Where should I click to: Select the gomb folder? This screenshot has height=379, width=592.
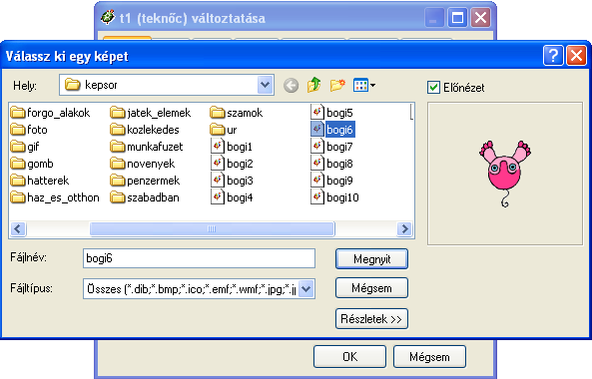32,164
